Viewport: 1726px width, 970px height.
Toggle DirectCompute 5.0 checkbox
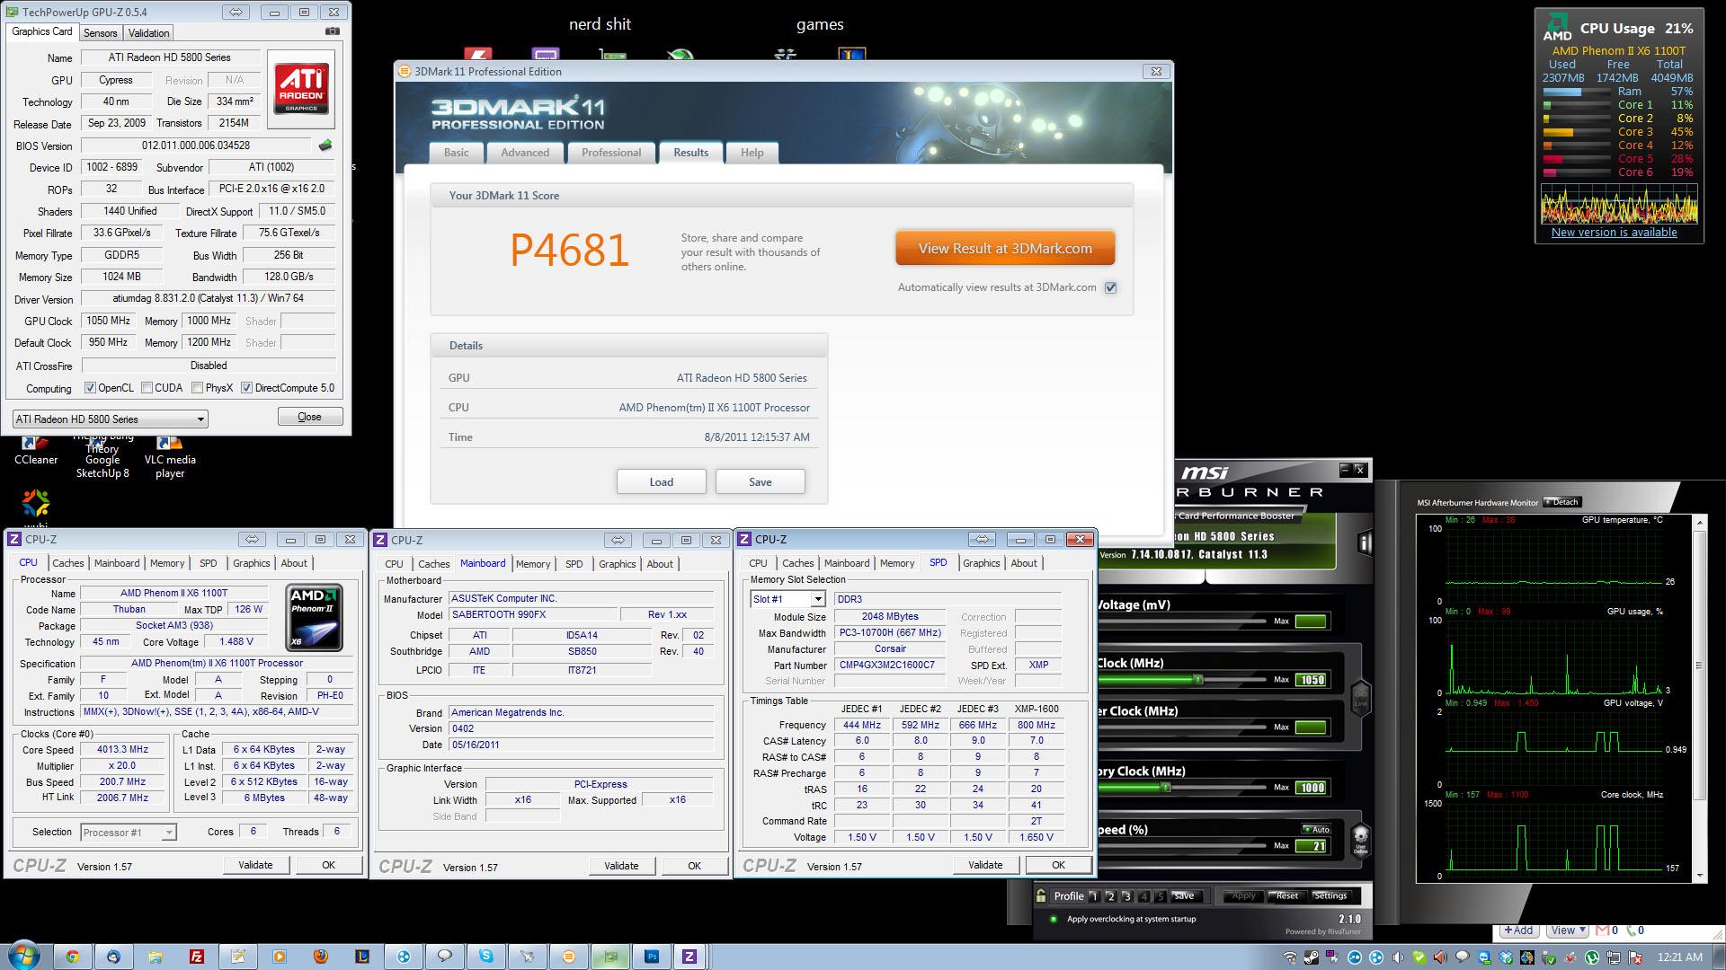[x=246, y=388]
